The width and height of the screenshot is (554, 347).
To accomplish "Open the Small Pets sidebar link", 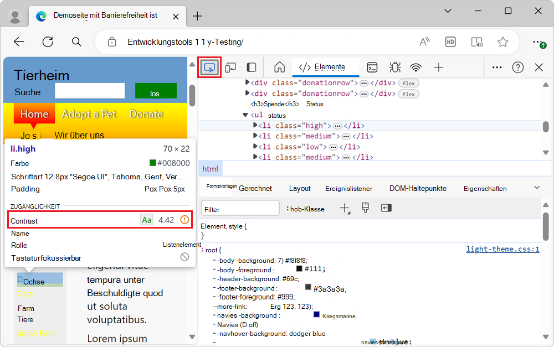I will 35,333.
